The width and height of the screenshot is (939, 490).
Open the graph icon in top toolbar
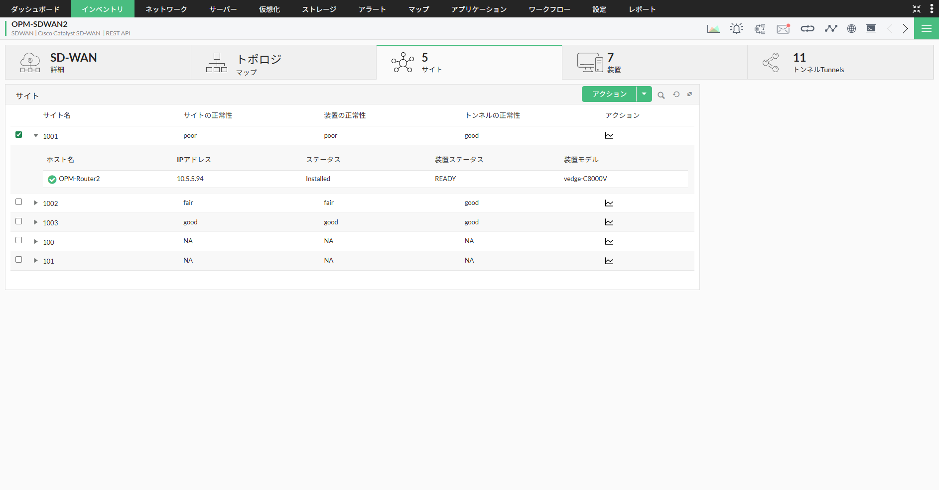pos(713,29)
